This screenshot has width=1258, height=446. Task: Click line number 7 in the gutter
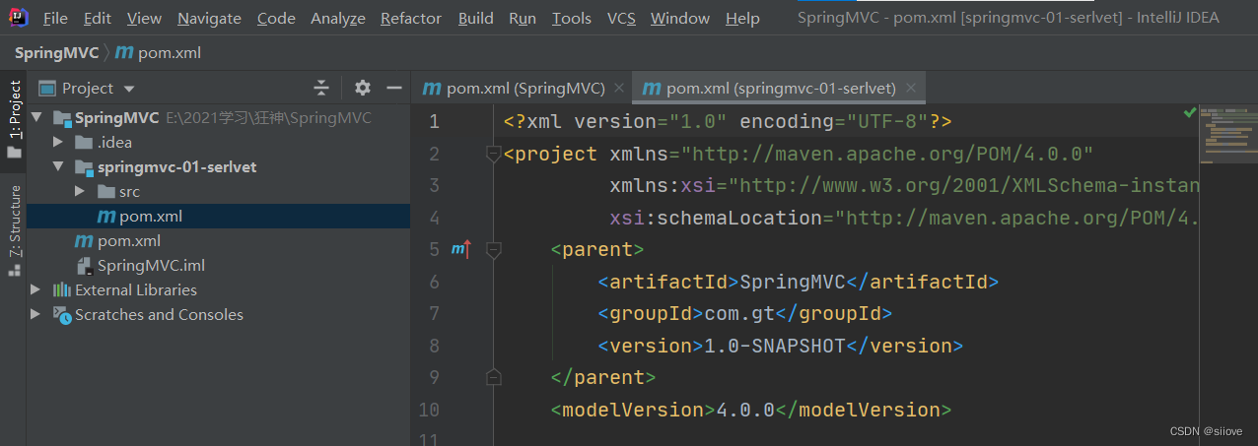point(434,314)
